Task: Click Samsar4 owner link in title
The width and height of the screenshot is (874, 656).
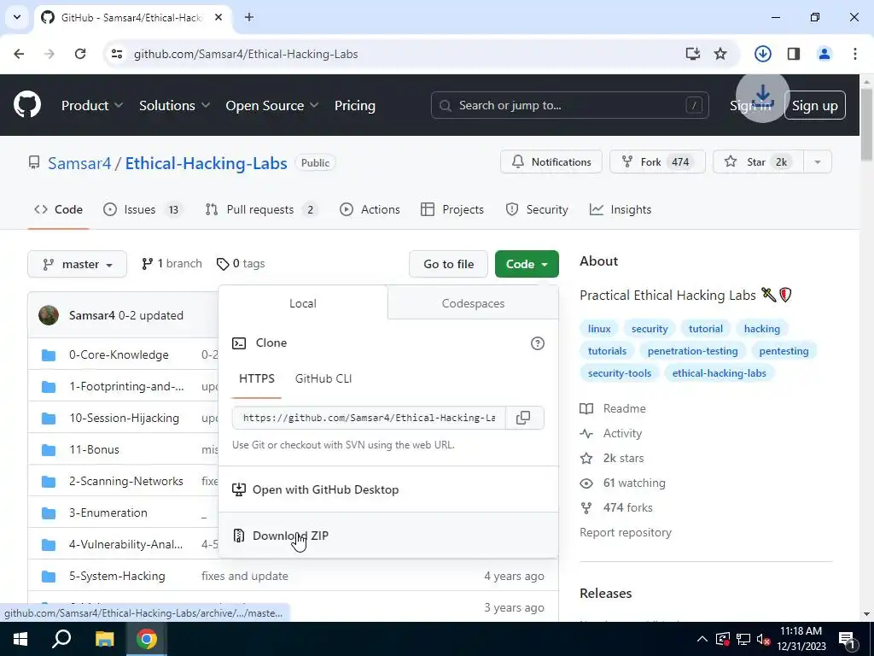Action: point(79,163)
